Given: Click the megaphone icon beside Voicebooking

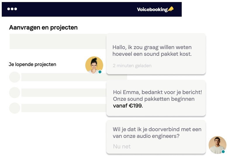Looking at the screenshot, I should (x=171, y=9).
